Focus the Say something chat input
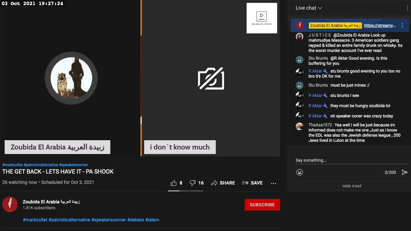This screenshot has height=231, width=411. point(352,160)
